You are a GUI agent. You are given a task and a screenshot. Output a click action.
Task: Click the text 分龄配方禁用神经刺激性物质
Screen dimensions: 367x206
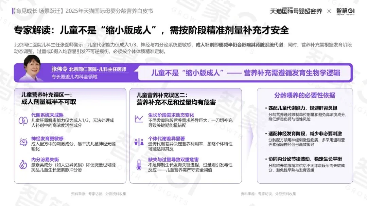(x=294, y=140)
